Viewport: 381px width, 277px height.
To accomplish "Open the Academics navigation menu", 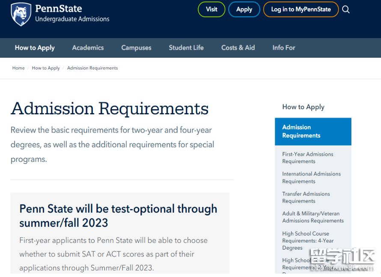I will pos(88,48).
